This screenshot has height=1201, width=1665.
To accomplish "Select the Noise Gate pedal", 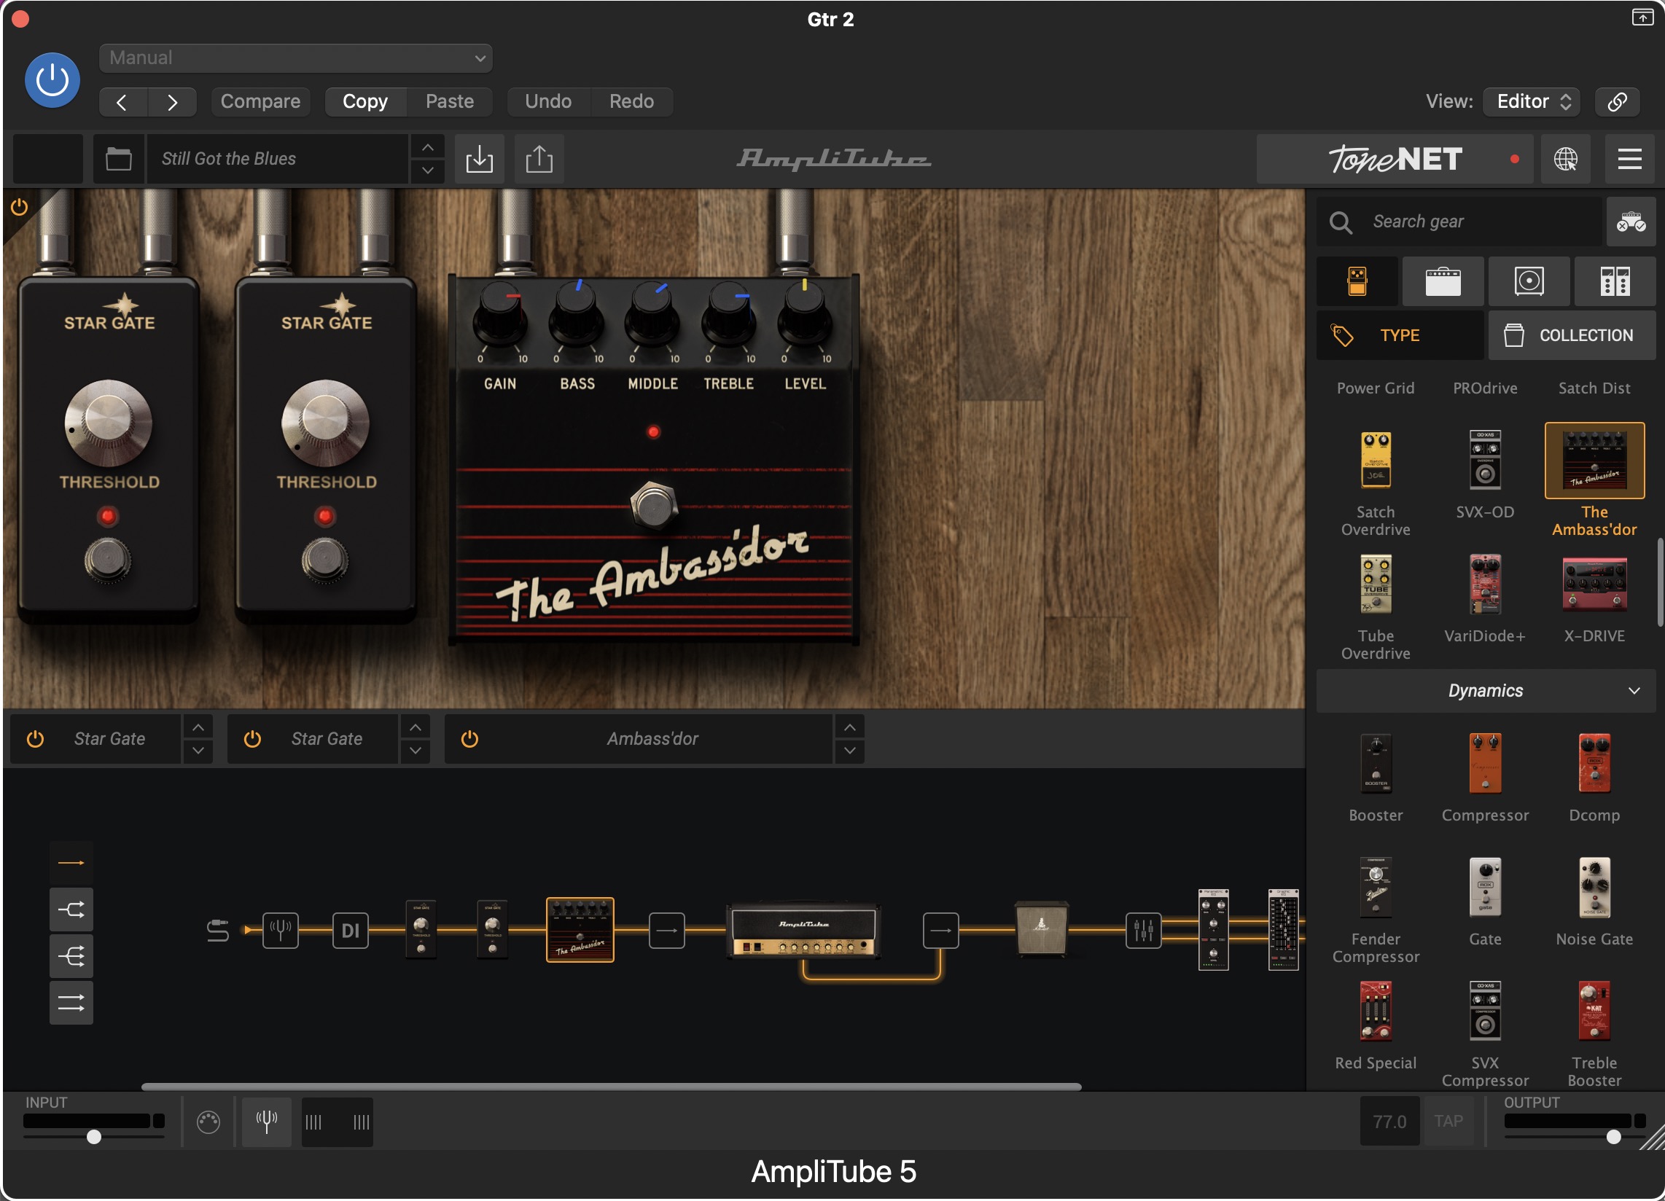I will tap(1594, 888).
